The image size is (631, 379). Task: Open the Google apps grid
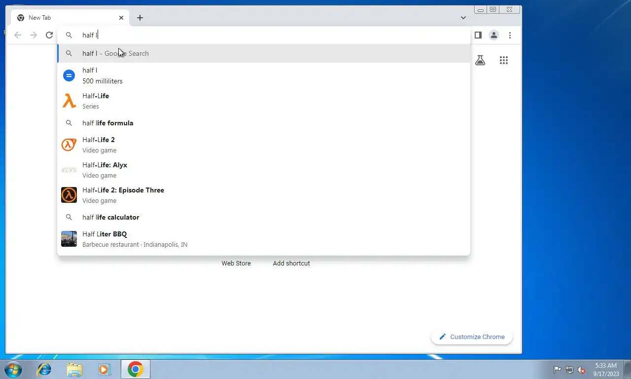coord(503,60)
